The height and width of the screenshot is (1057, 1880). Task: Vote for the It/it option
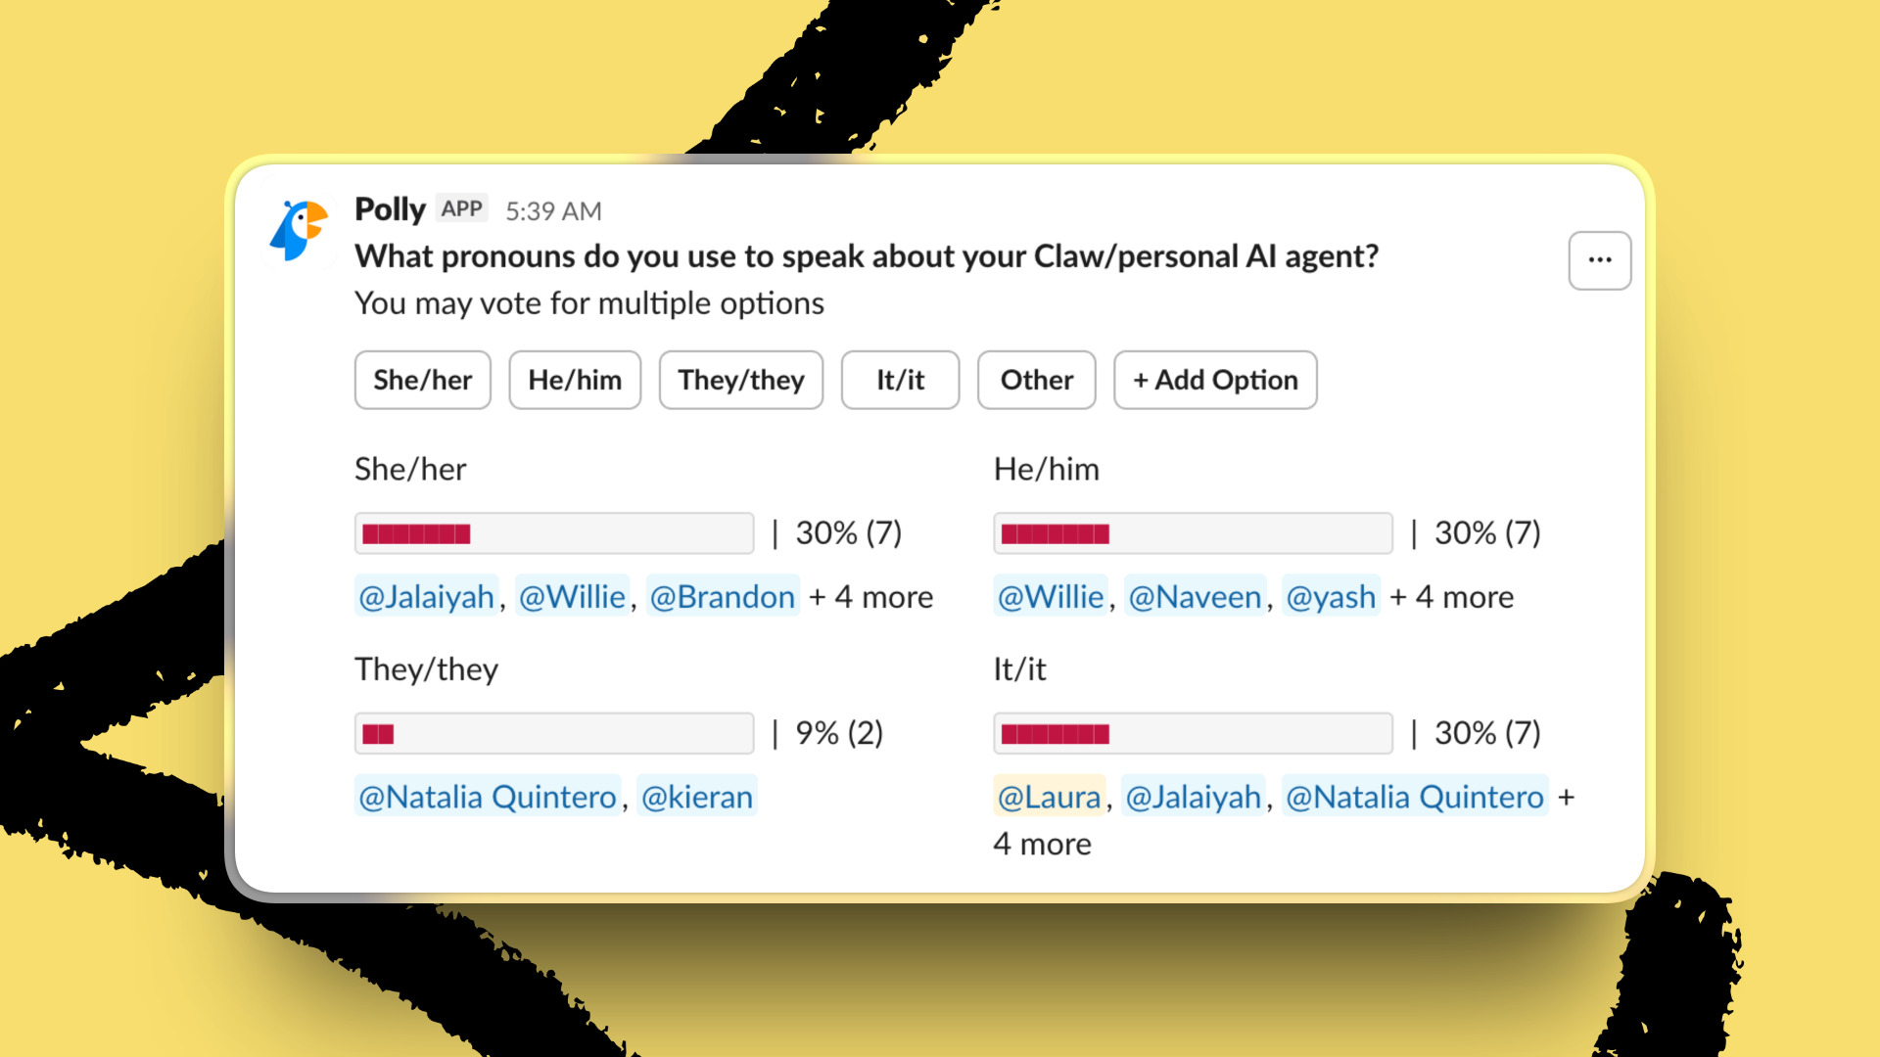899,380
